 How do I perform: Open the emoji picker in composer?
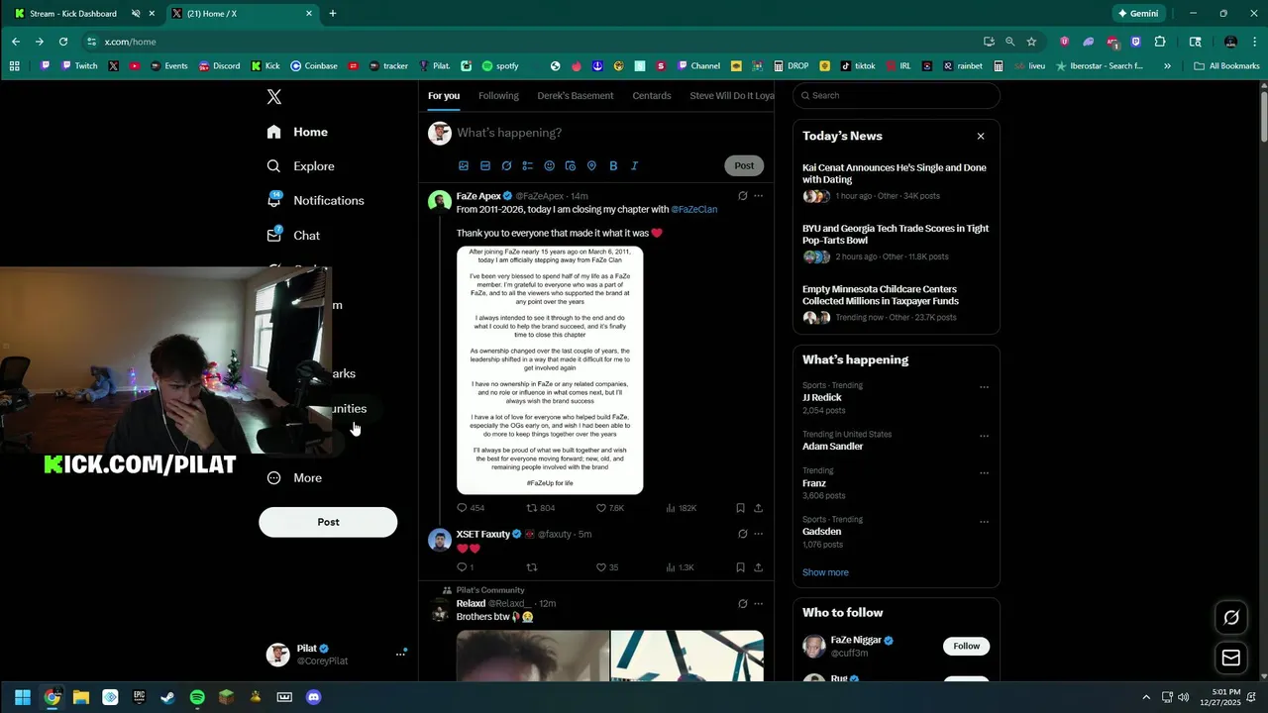[x=549, y=165]
